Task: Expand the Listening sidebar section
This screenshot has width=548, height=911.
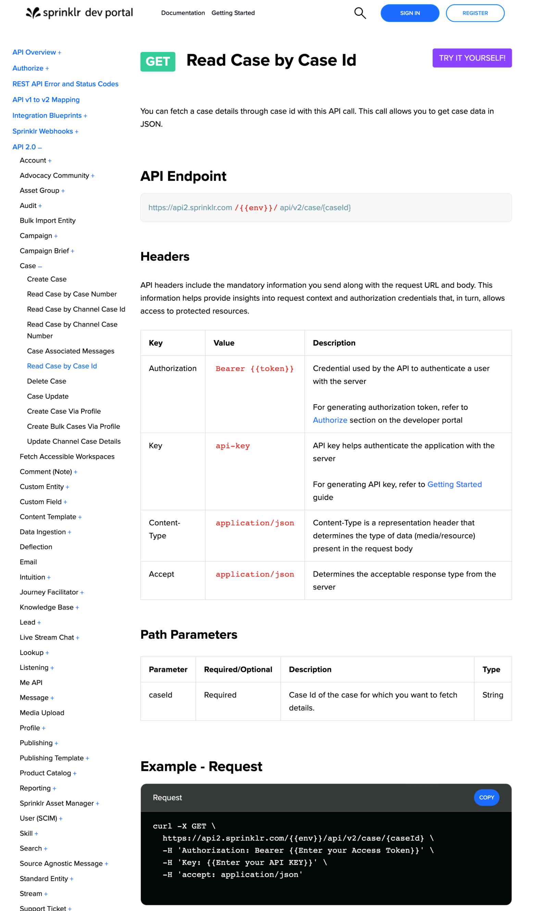Action: pyautogui.click(x=52, y=667)
